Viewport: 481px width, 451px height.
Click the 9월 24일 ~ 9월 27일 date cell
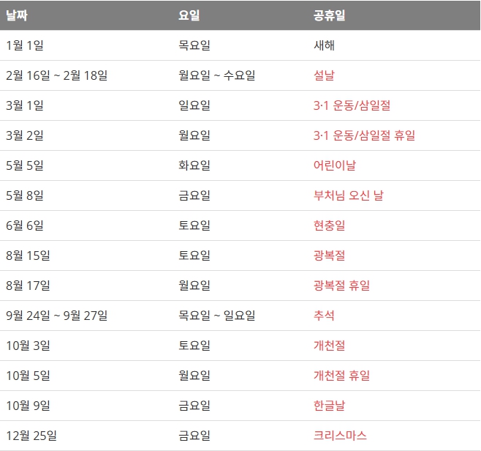click(56, 316)
